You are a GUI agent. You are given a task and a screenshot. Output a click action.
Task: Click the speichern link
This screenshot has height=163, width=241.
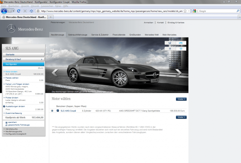(12, 122)
